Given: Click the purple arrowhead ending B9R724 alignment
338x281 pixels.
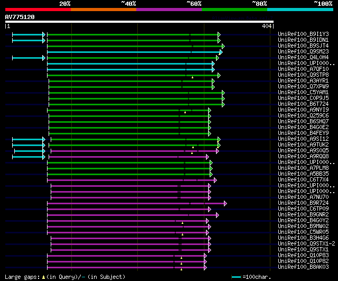Looking at the screenshot, I should click(226, 203).
